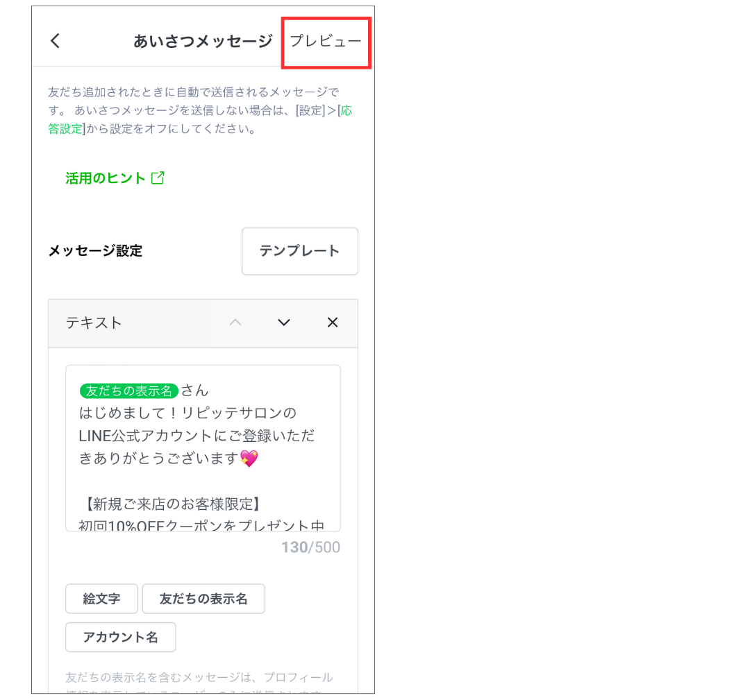750x700 pixels.
Task: Open the 活用のヒント link
Action: tap(106, 178)
